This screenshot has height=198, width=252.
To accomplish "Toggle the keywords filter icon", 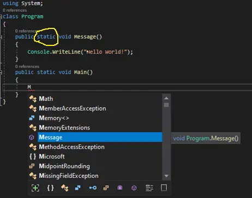I will [149, 188].
